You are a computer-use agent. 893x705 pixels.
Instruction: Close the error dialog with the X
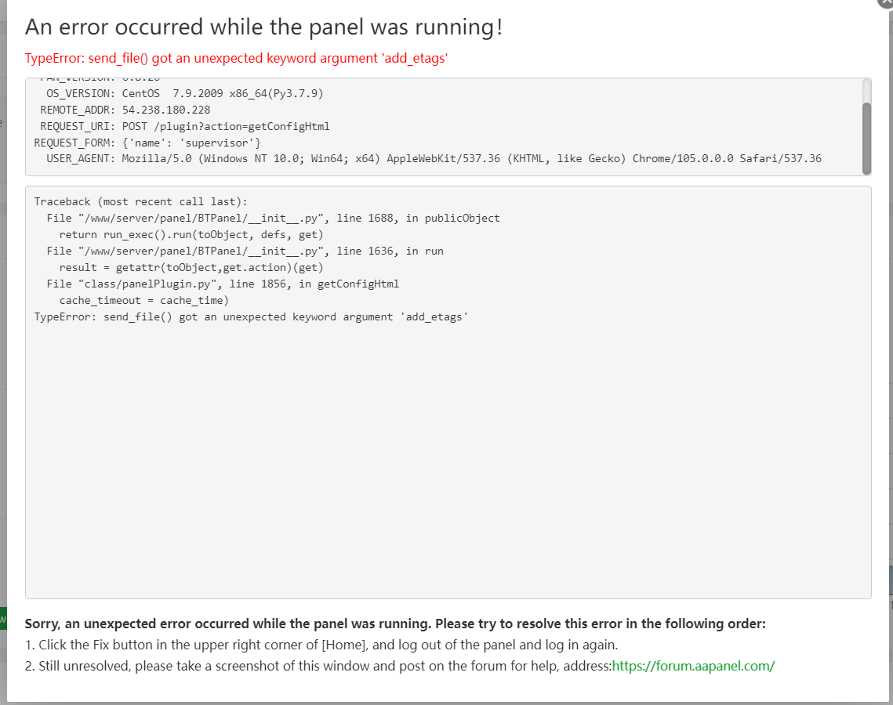click(x=886, y=2)
